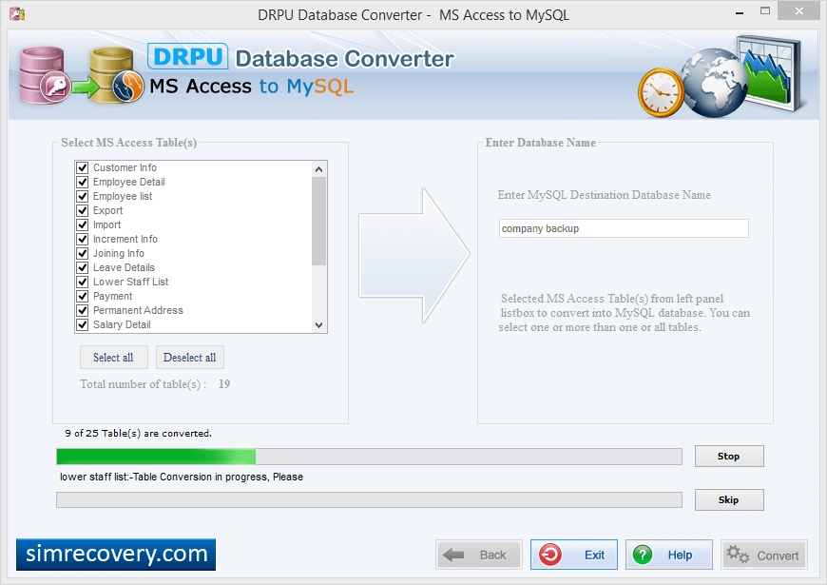The height and width of the screenshot is (585, 827).
Task: Uncheck the Leave Details checkbox
Action: pos(83,267)
